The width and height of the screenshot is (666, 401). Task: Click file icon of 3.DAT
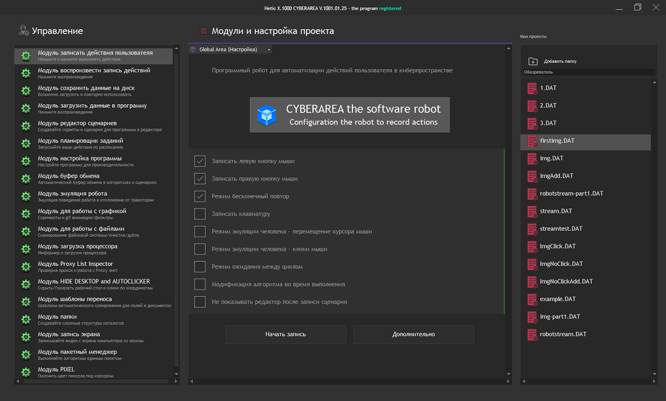click(532, 123)
